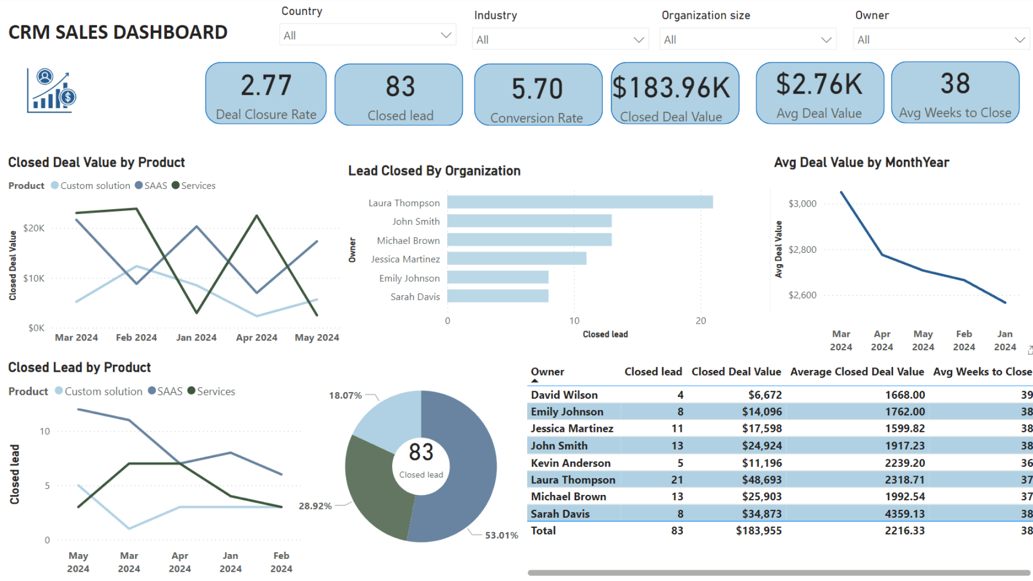Click the Avg Deal Value by MonthYear title
The height and width of the screenshot is (581, 1033).
pyautogui.click(x=861, y=162)
